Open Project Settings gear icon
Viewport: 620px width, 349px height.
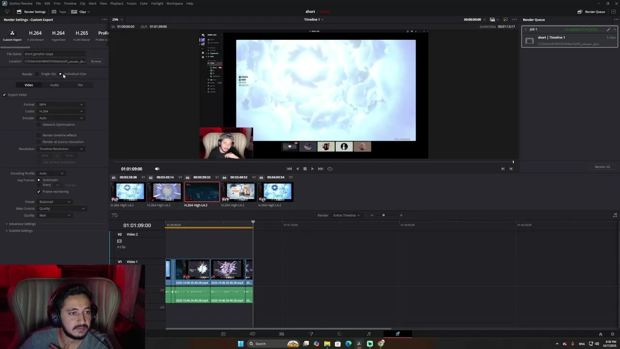coord(612,334)
